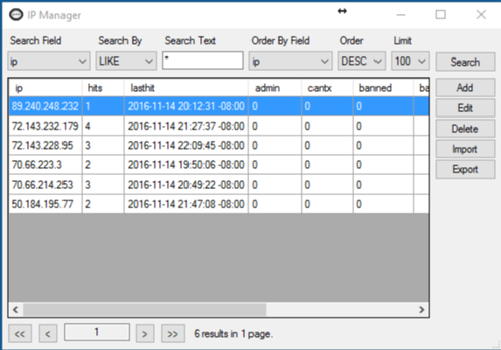Click the Search button
Screen dimensions: 501x350
[465, 62]
